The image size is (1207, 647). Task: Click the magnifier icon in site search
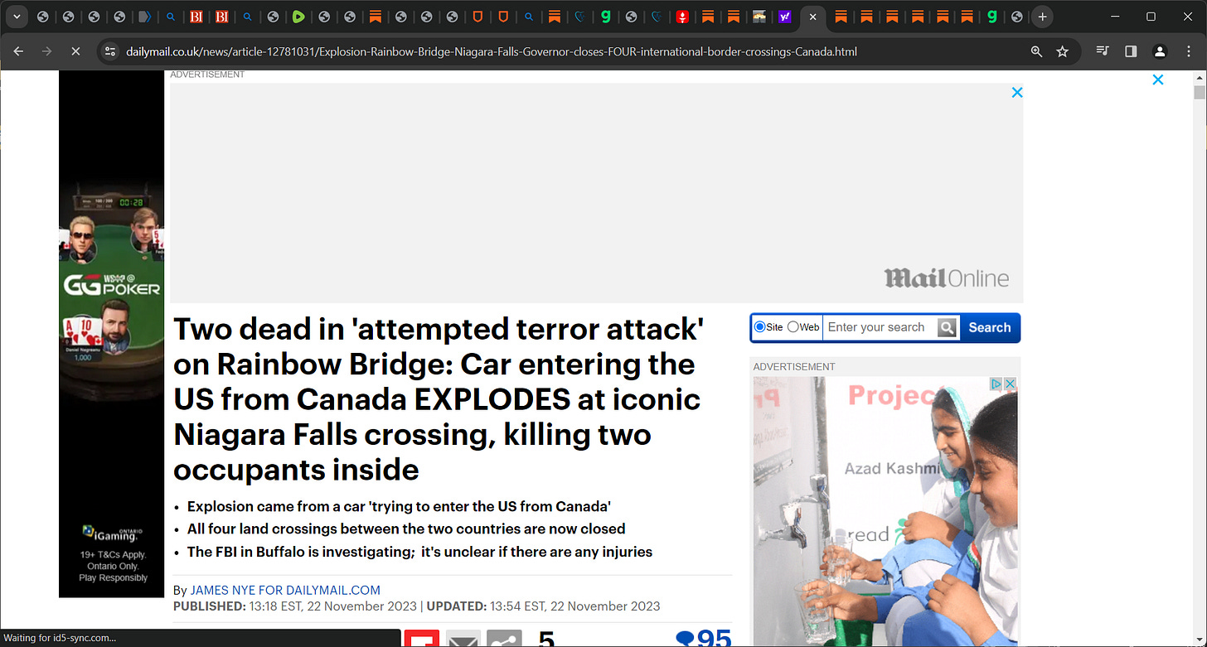tap(948, 328)
